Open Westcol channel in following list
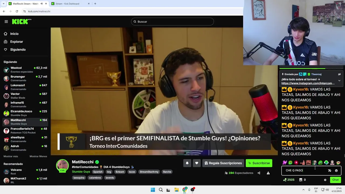 [x=25, y=70]
